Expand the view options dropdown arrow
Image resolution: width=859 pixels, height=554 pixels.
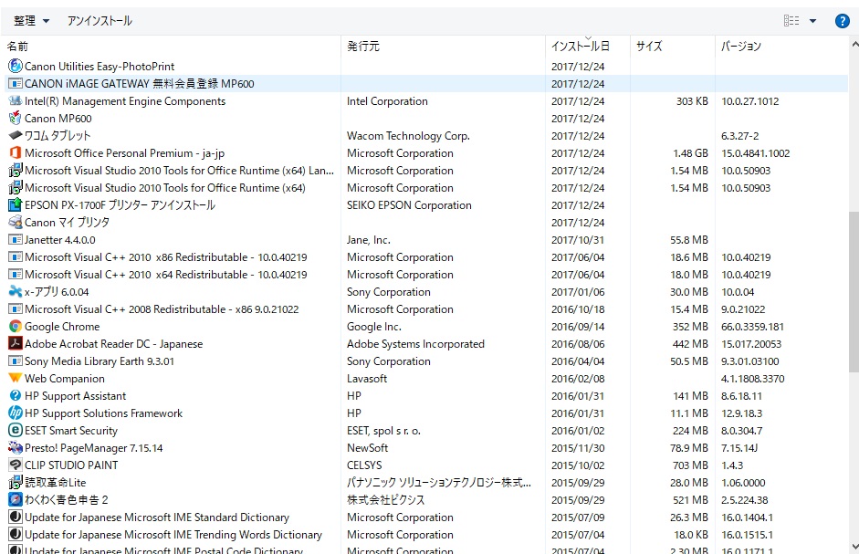click(812, 21)
